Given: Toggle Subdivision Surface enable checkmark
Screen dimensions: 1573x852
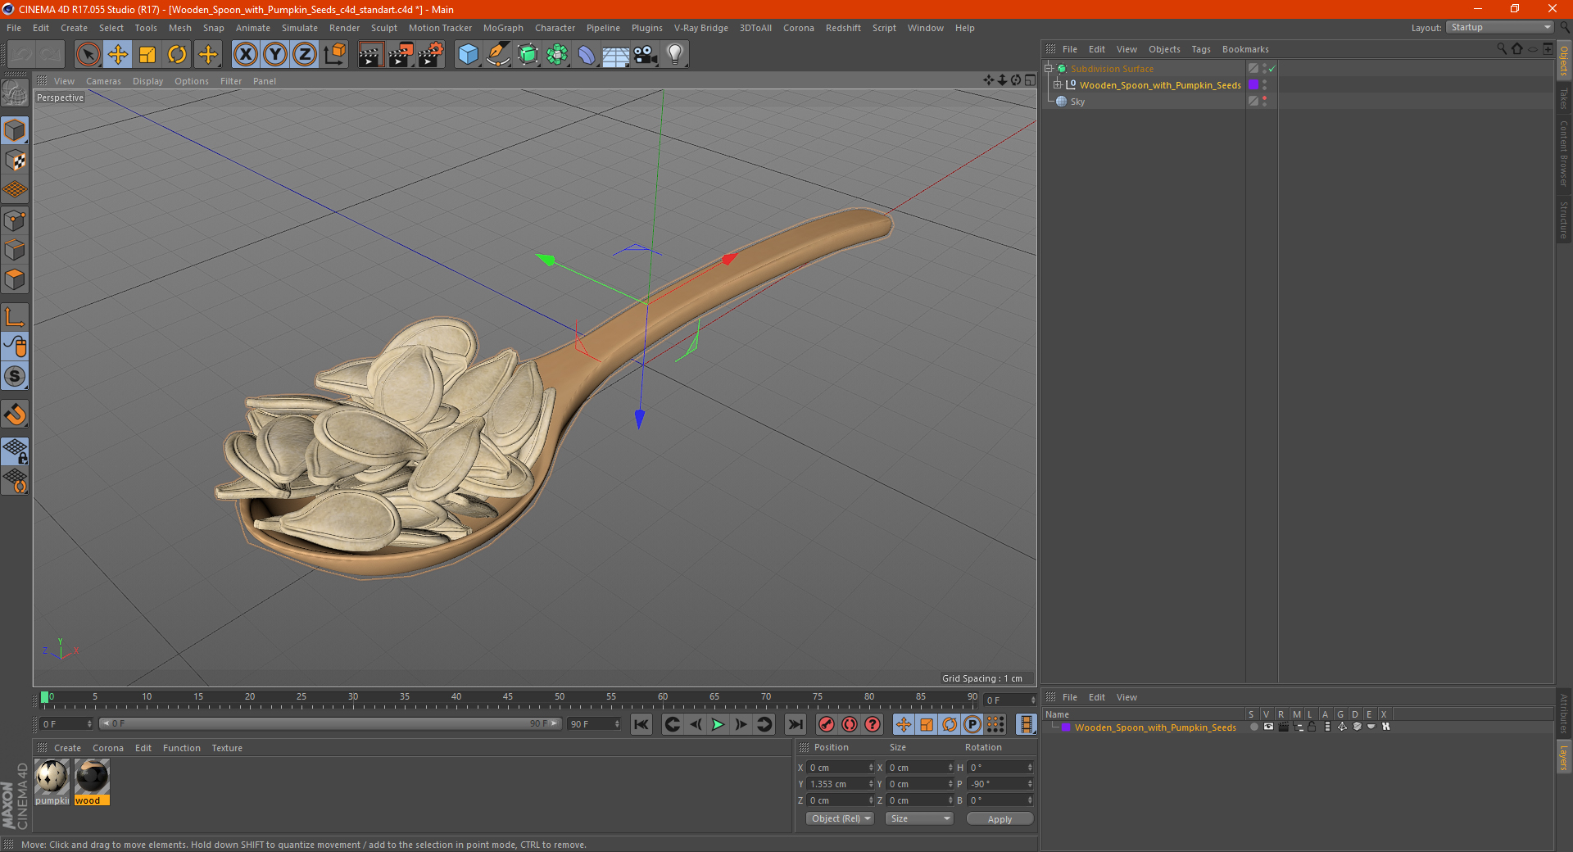Looking at the screenshot, I should (1272, 69).
